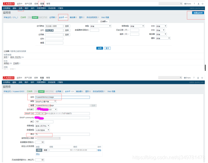Image resolution: width=208 pixels, height=163 pixels.
Task: Click the Huawei-SW01 breadcrumb link
Action: [19, 91]
